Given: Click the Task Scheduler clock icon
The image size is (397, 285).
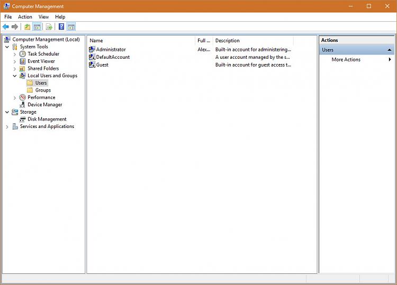Looking at the screenshot, I should point(23,54).
